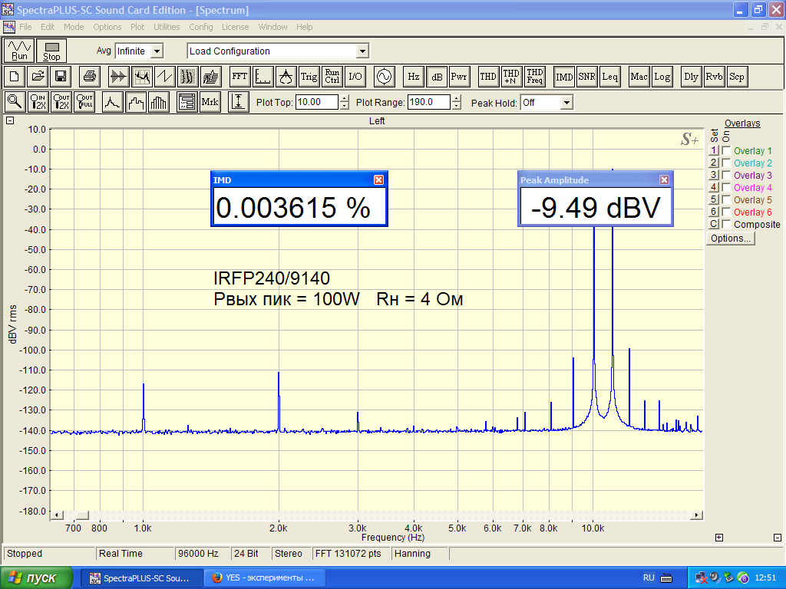Click the Plot Top input field

click(316, 103)
